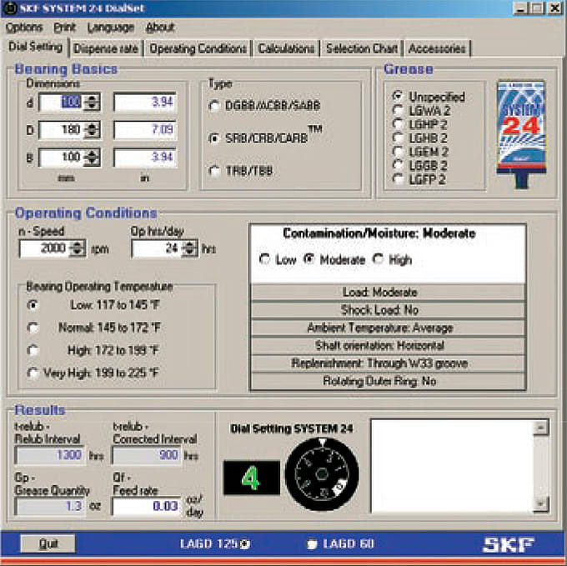Screen dimensions: 567x566
Task: Go to the Accessories tab
Action: tap(437, 48)
